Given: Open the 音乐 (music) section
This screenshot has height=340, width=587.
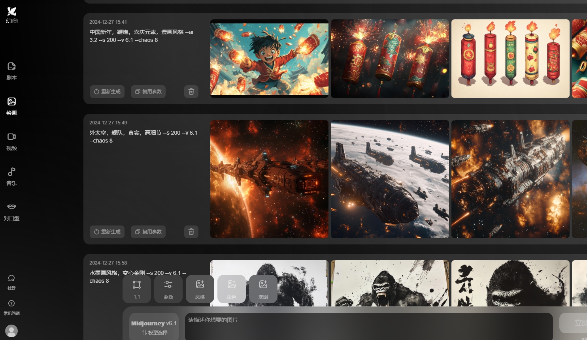Looking at the screenshot, I should point(11,176).
